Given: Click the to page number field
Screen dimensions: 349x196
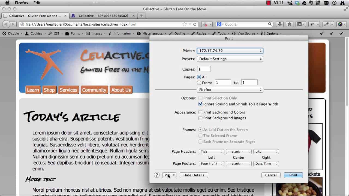Looking at the screenshot, I should tap(249, 82).
